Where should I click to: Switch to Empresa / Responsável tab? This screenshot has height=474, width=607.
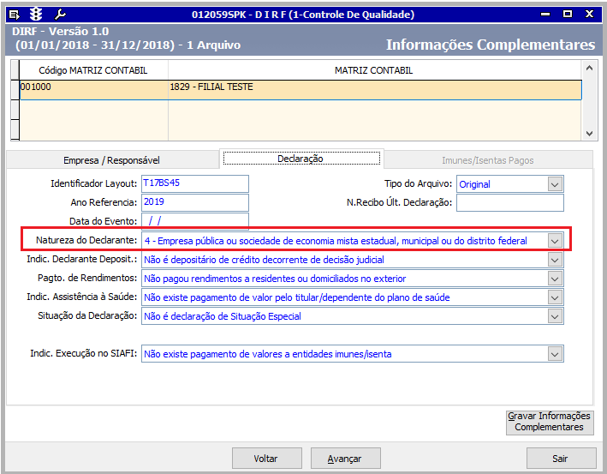click(x=112, y=160)
